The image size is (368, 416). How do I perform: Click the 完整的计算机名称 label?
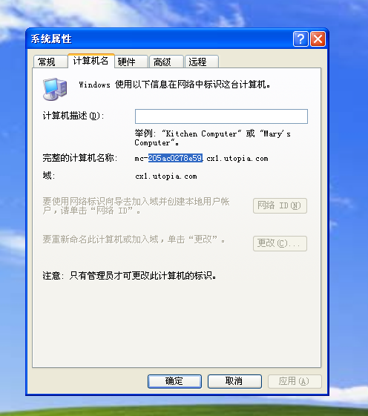point(80,158)
